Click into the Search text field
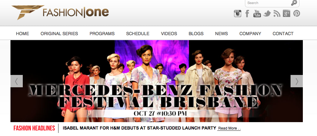 [x=268, y=3]
